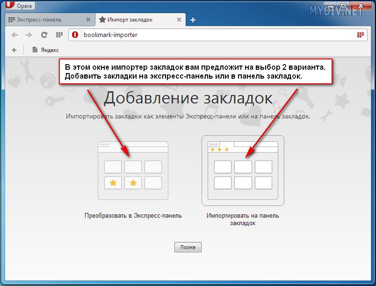
Task: Open a new tab with the plus button
Action: [x=193, y=20]
